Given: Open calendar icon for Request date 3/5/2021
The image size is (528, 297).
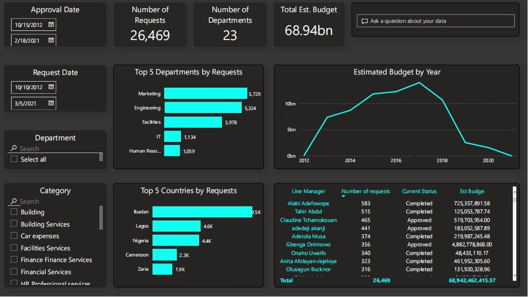Looking at the screenshot, I should pyautogui.click(x=51, y=103).
